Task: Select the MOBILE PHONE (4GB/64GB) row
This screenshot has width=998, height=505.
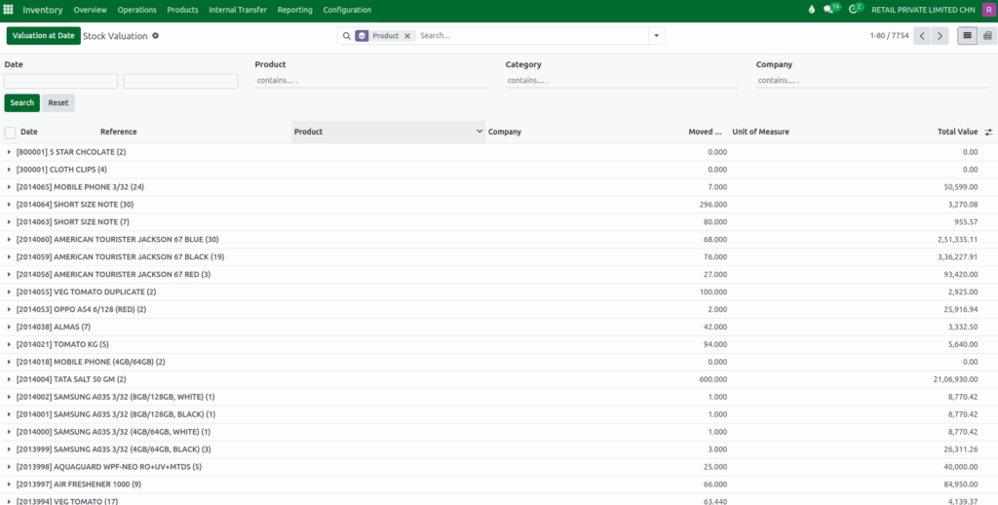Action: coord(499,362)
